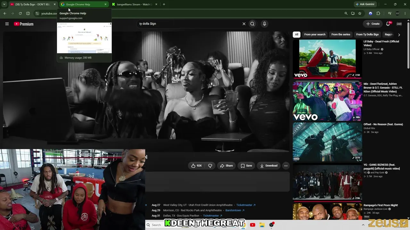The image size is (410, 230).
Task: View site information for youtube.com
Action: coord(37,13)
